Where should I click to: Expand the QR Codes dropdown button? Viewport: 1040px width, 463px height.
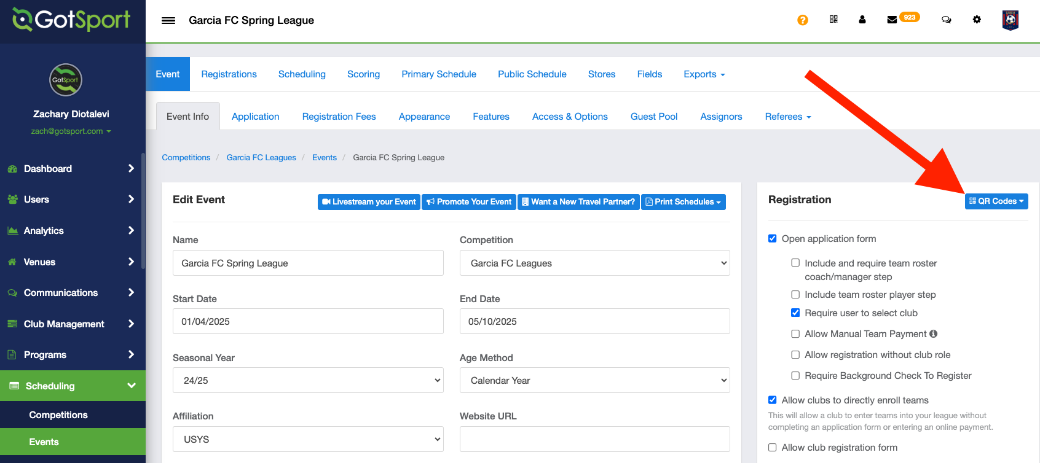tap(996, 201)
